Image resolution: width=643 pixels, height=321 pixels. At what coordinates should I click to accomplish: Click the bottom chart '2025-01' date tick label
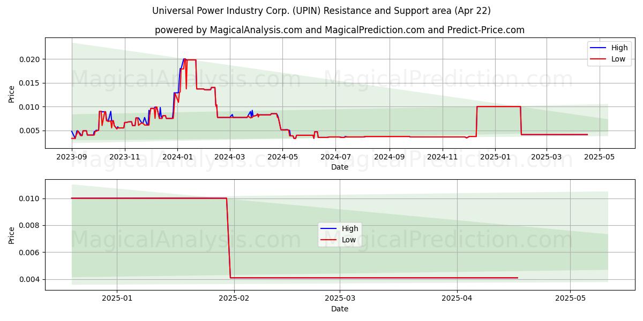(x=117, y=299)
